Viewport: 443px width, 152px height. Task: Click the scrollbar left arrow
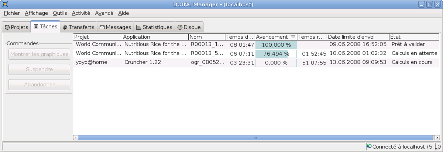[76, 138]
